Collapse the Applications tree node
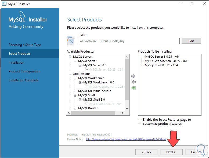 (x=70, y=74)
